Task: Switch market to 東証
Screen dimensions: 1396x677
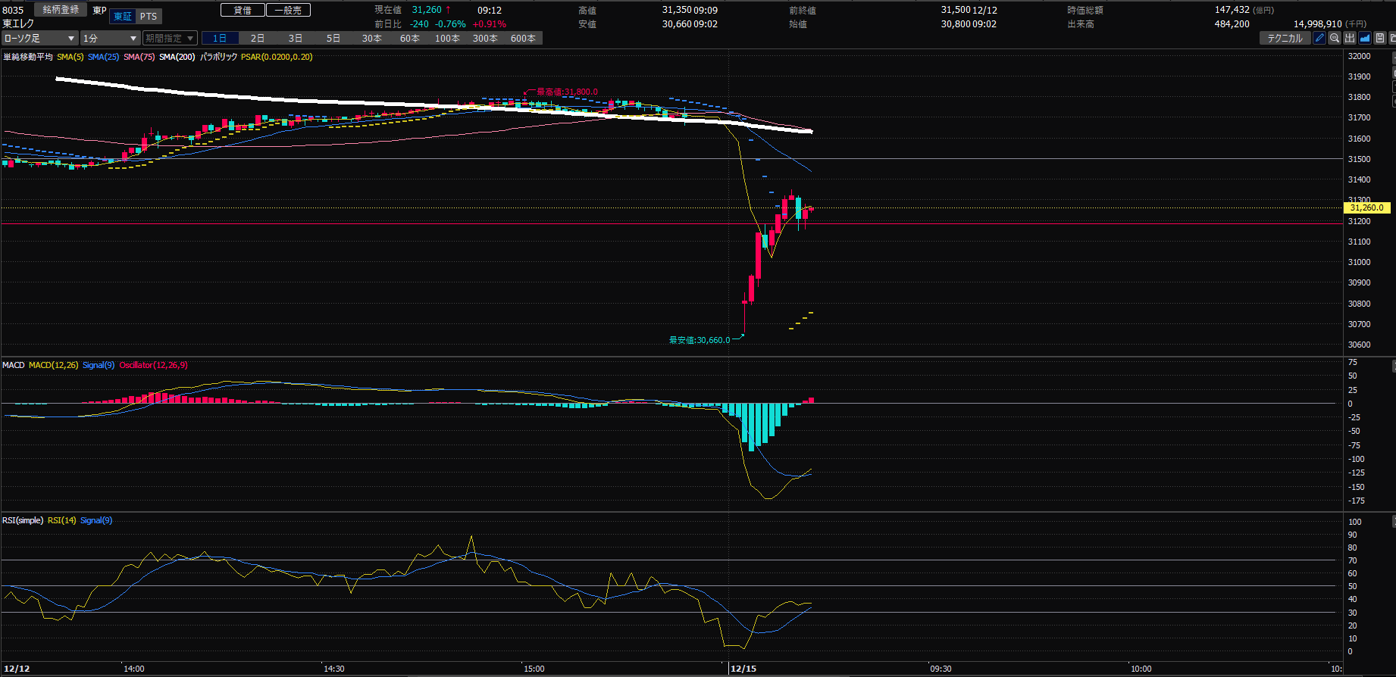Action: coord(122,17)
